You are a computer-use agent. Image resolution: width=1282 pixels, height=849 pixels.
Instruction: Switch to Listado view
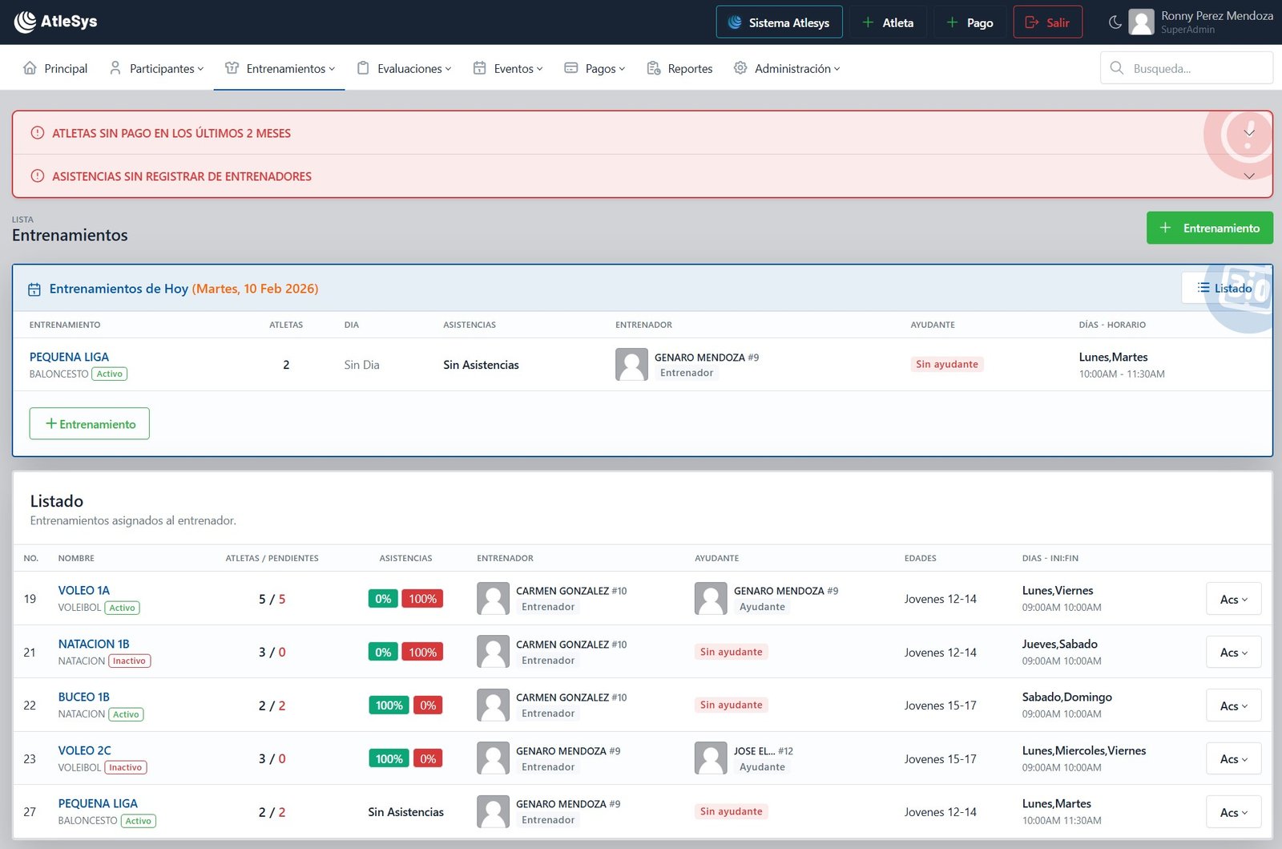click(x=1224, y=289)
